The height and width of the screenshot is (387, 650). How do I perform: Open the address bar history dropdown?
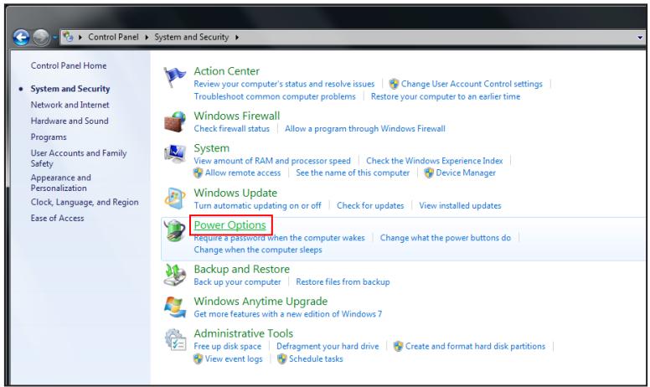point(640,38)
